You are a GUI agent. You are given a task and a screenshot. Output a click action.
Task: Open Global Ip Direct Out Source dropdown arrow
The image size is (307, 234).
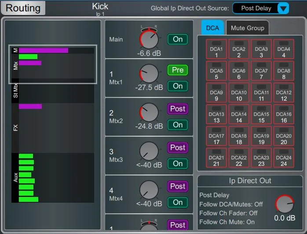[283, 8]
